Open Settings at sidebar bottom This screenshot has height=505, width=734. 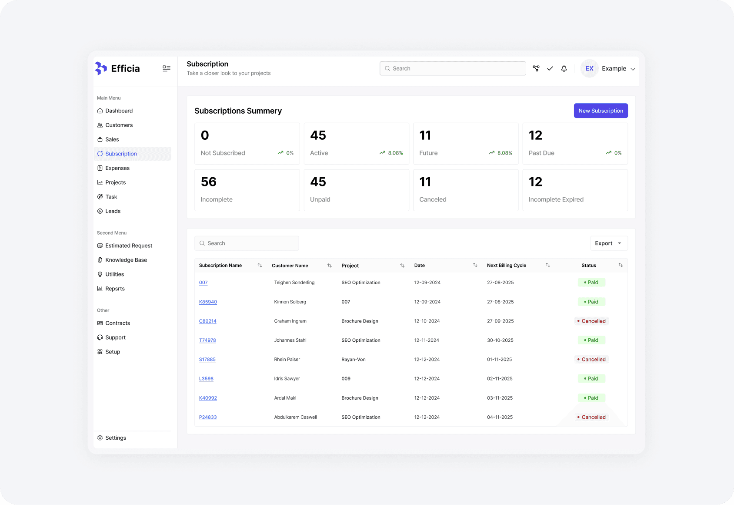(132, 438)
